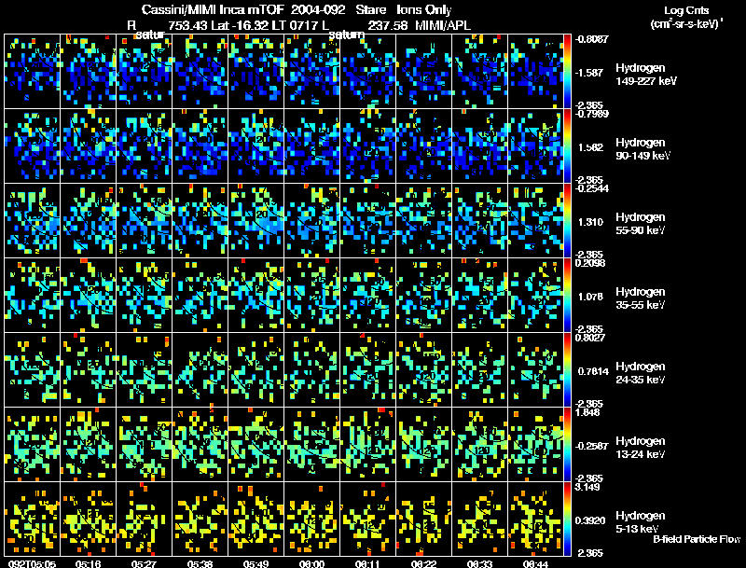Select the 90-149 keV panel at 05:49
The height and width of the screenshot is (568, 746).
tap(256, 146)
